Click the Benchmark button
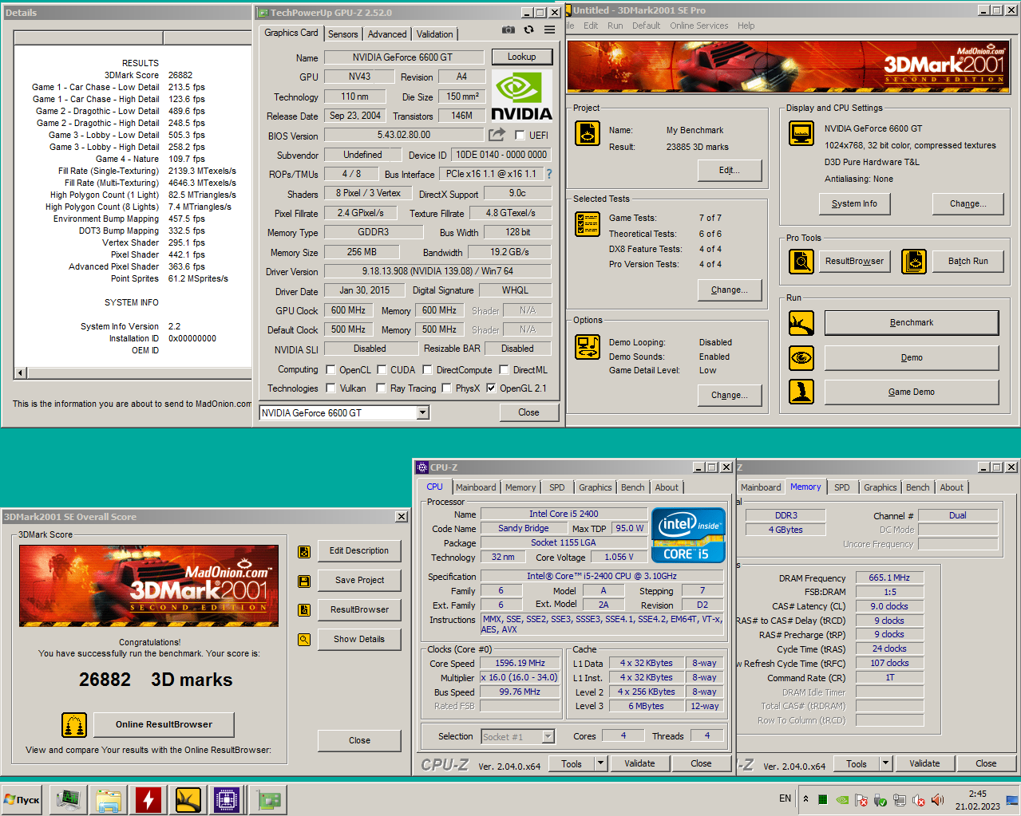Viewport: 1021px width, 816px height. [912, 323]
